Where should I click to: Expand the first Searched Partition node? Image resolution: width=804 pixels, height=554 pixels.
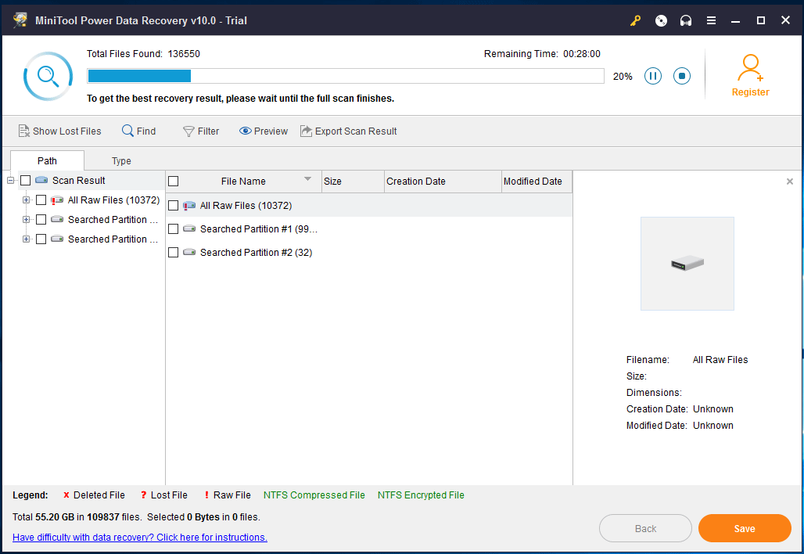26,219
